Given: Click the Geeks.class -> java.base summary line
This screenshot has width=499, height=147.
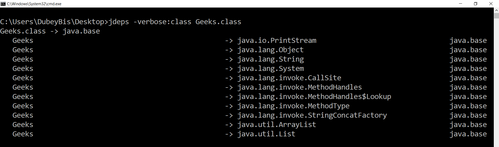Looking at the screenshot, I should [50, 31].
